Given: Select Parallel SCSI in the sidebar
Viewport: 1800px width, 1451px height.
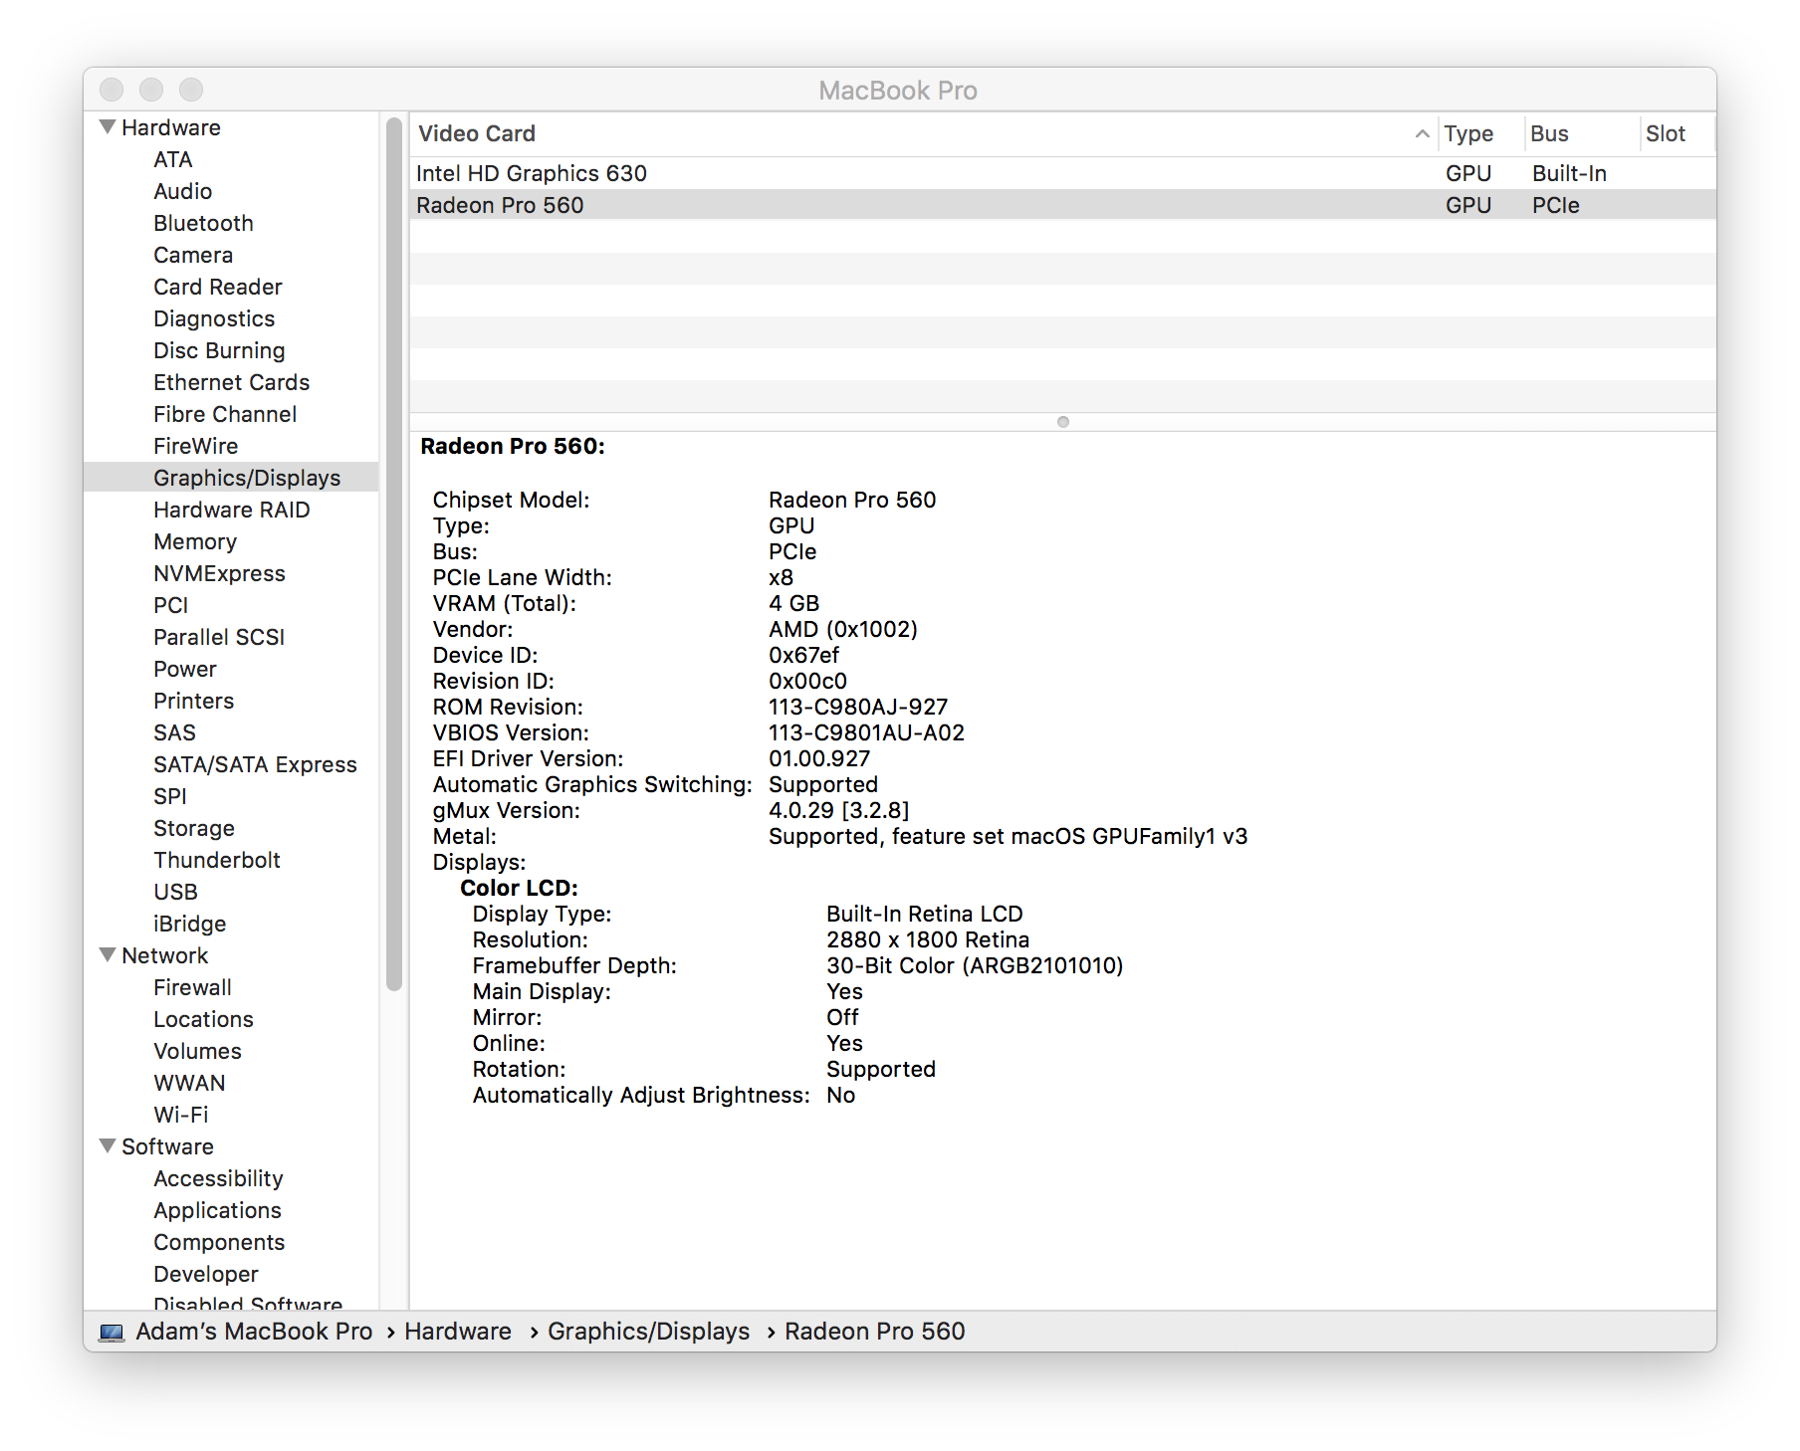Looking at the screenshot, I should pos(219,637).
